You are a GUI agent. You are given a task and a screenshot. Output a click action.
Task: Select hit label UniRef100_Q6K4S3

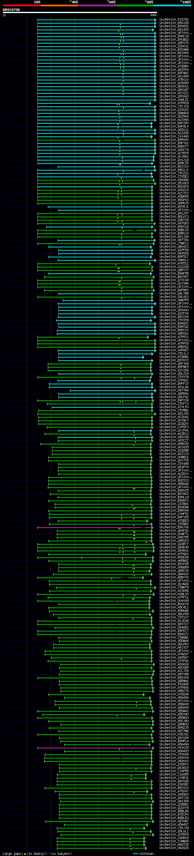174,247
